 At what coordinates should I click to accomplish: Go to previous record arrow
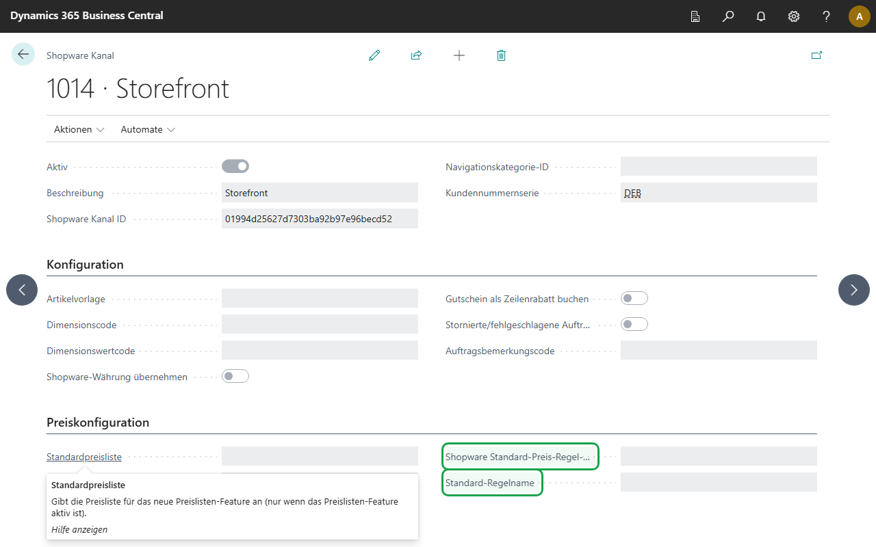point(22,290)
